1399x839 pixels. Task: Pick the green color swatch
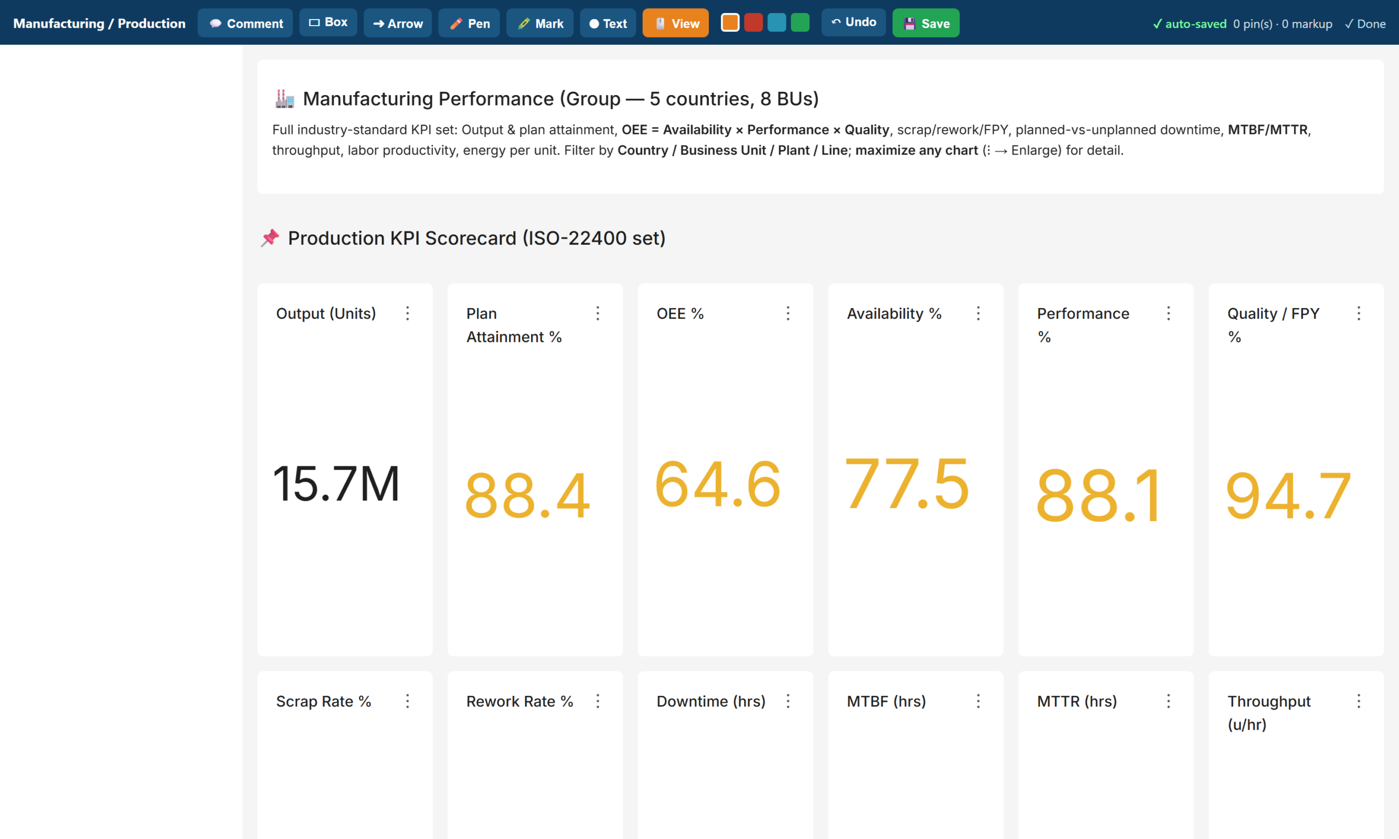pos(800,22)
